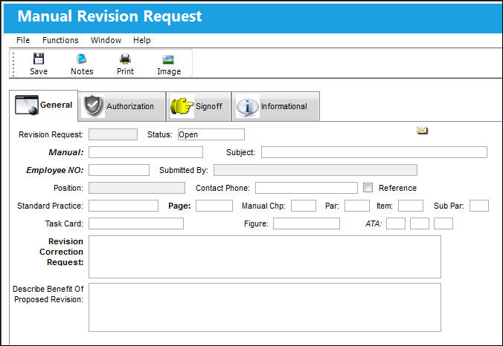Click the ATA label
This screenshot has height=346, width=503.
pos(374,223)
